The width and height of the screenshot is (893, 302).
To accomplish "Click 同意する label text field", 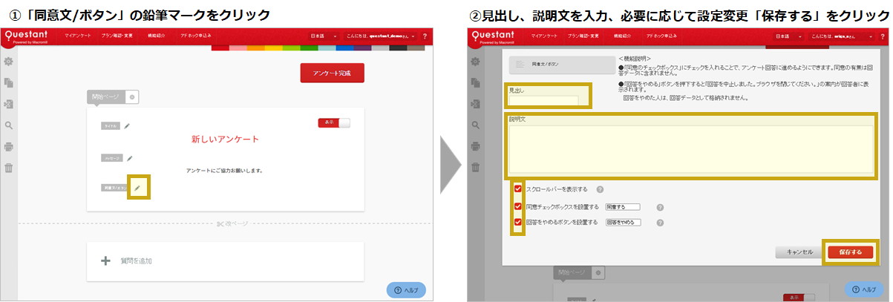I will click(622, 207).
